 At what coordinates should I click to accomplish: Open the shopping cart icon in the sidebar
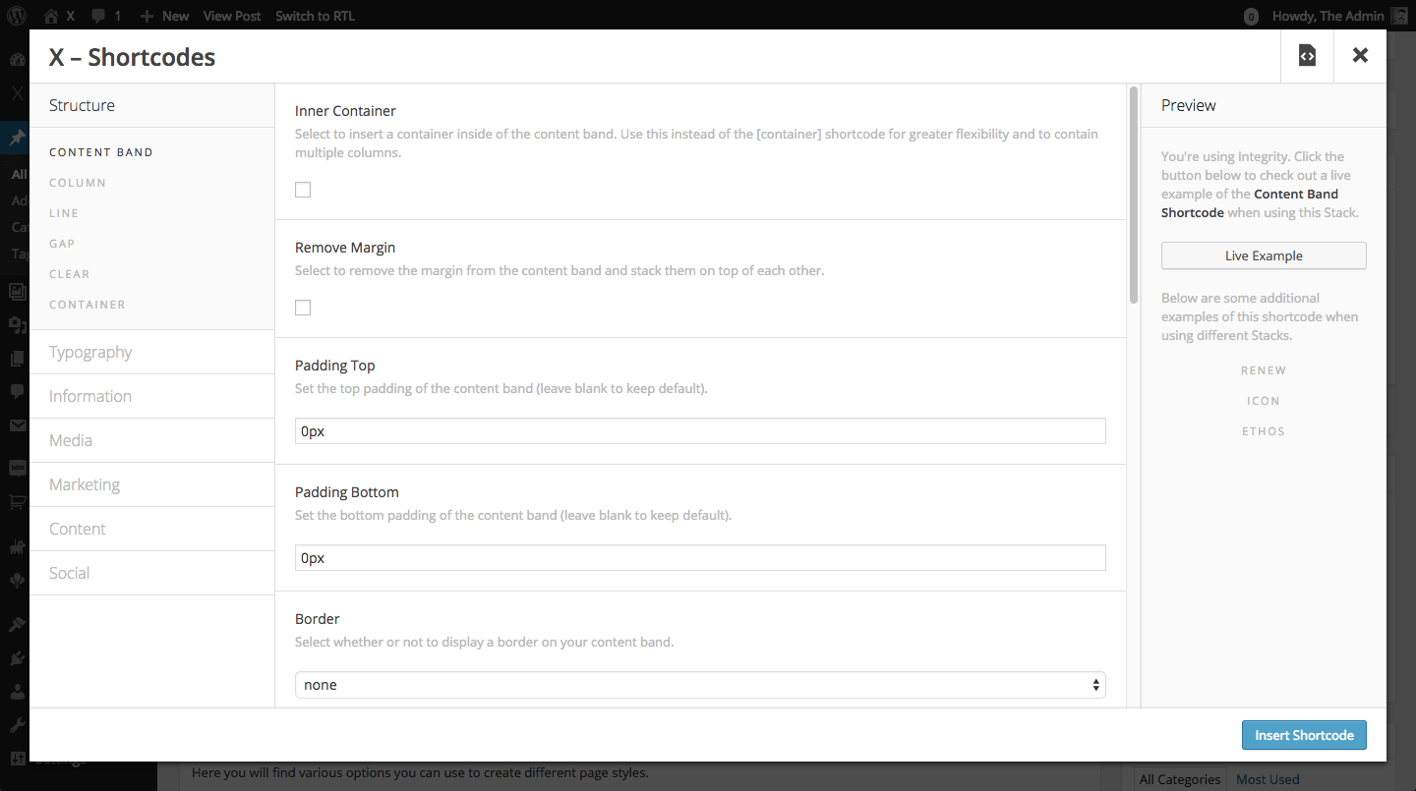pyautogui.click(x=17, y=502)
